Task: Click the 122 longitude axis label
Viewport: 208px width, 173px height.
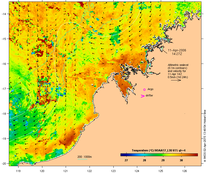Action: pyautogui.click(x=90, y=171)
